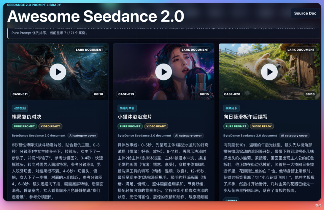Click the prompt text starting 具体故事线
This screenshot has height=210, width=324.
(x=163, y=171)
